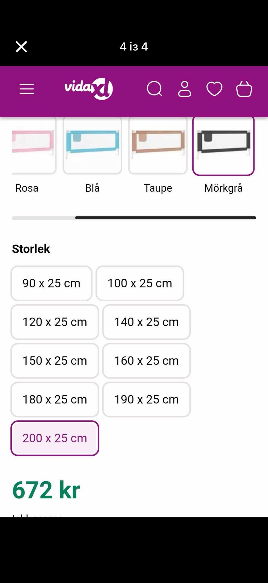Select the 190 x 25 cm option
The image size is (268, 583).
click(x=146, y=399)
